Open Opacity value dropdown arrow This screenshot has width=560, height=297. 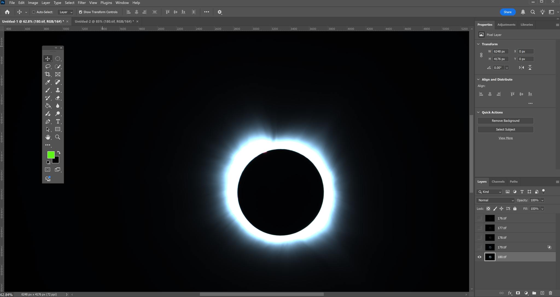pyautogui.click(x=542, y=200)
